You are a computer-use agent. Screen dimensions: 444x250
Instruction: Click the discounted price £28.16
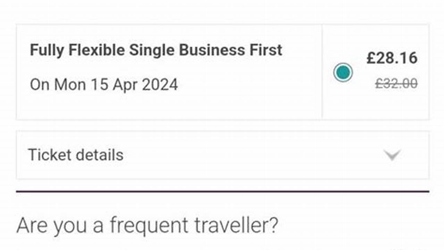coord(392,58)
